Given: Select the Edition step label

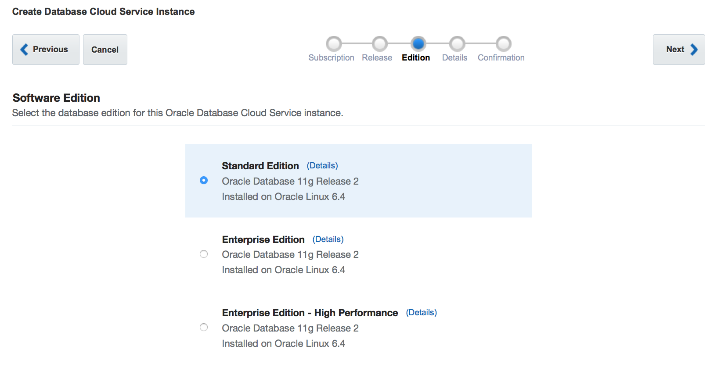Looking at the screenshot, I should [x=416, y=58].
